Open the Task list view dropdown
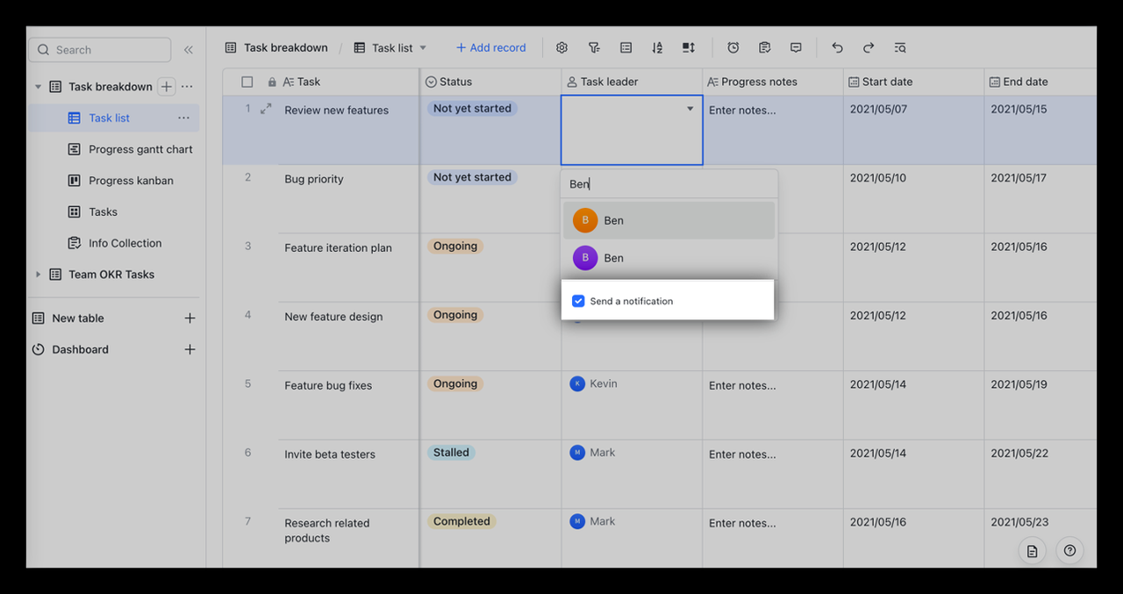 423,48
